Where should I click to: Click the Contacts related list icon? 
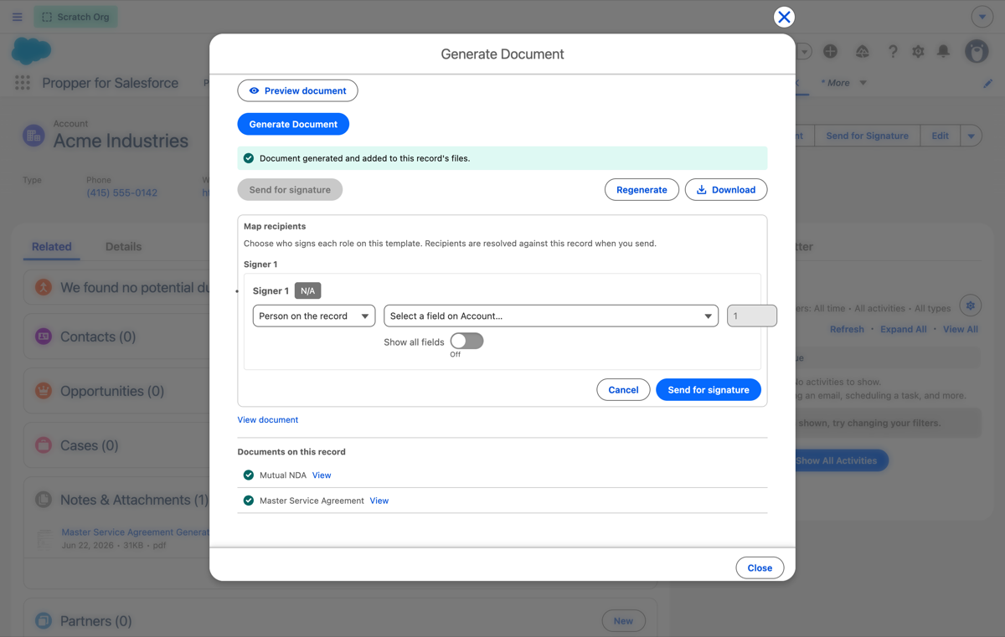[x=44, y=336]
